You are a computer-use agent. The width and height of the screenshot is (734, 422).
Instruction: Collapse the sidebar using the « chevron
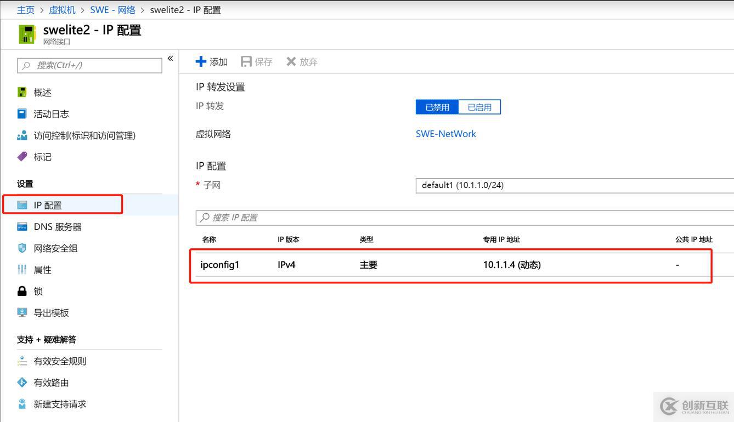click(x=170, y=58)
